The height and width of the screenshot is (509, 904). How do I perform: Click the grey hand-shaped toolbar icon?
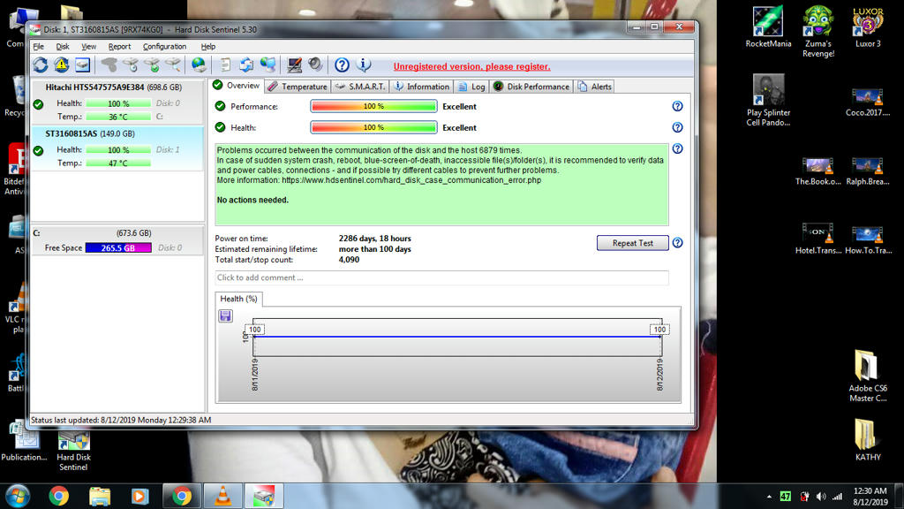pos(109,65)
